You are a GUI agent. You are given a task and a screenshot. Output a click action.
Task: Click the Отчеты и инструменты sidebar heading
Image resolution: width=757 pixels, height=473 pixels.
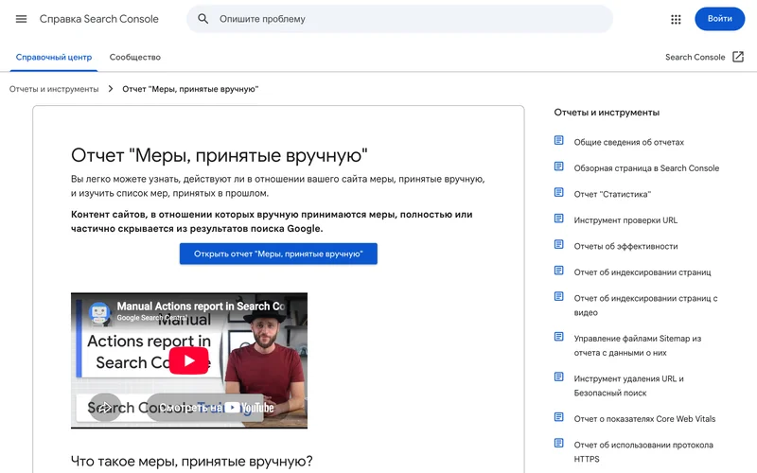click(x=607, y=113)
